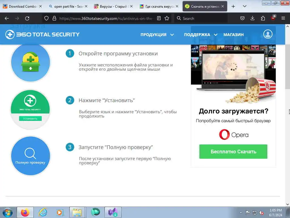Click heading Запустите “Полную проверку”

[x=116, y=147]
